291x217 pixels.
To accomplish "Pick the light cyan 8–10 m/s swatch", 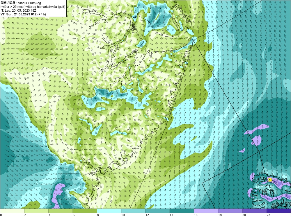I will coord(109,211).
